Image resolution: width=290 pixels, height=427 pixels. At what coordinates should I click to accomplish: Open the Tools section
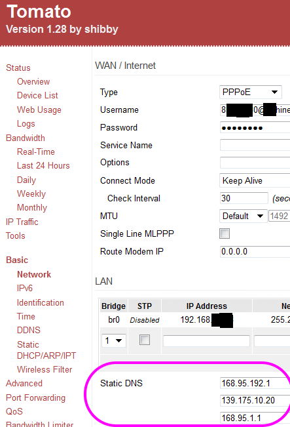click(x=16, y=235)
